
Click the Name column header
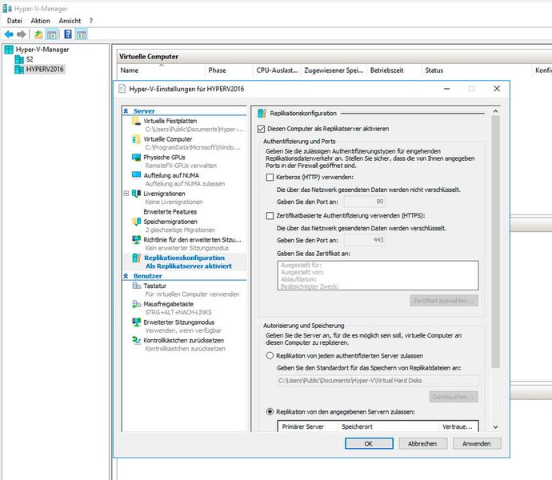tap(161, 70)
